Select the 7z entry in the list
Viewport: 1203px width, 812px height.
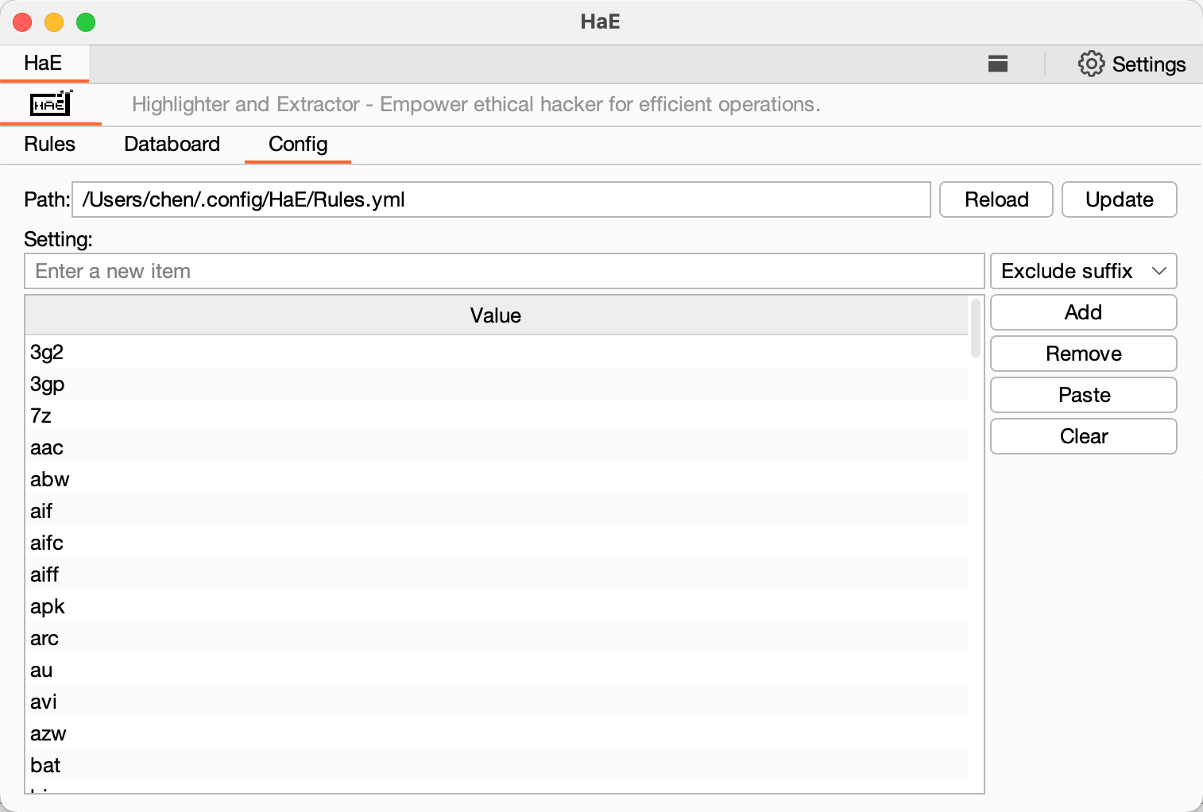pyautogui.click(x=41, y=416)
